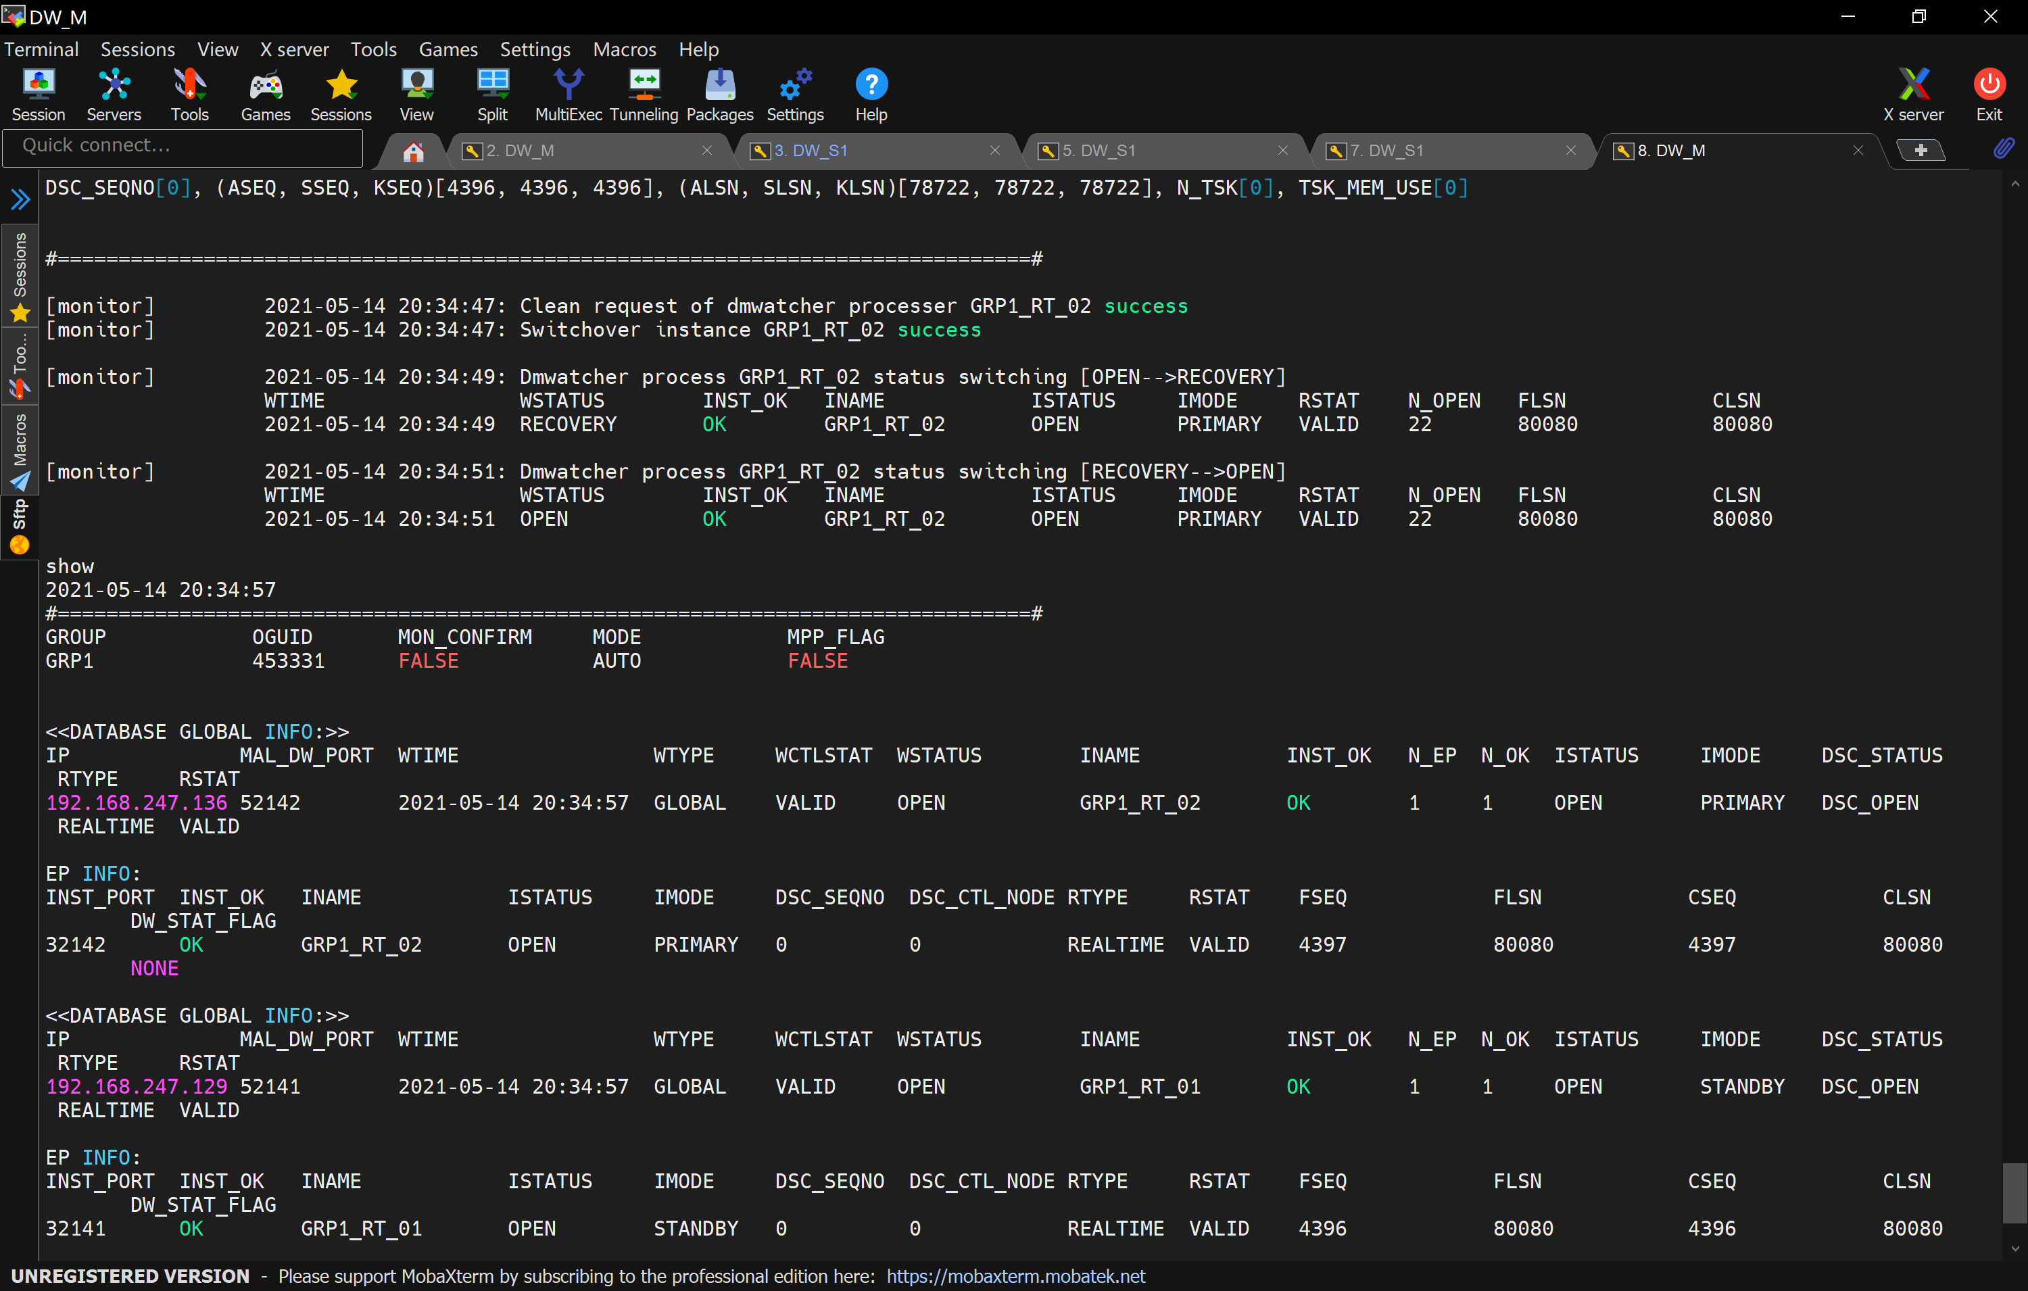Click the Quick connect input field
Screen dimensions: 2028x1291
(x=183, y=146)
